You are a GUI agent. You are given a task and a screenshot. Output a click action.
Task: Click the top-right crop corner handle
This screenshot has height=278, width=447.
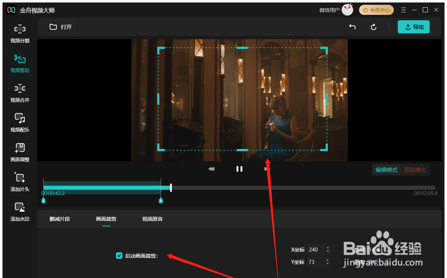325,50
